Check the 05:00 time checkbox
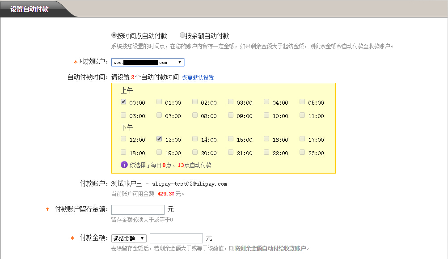 (x=302, y=102)
